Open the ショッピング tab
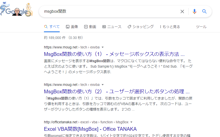This screenshot has width=220, height=137. (141, 27)
